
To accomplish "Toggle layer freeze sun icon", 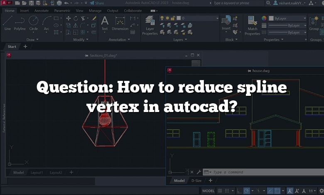I will [167, 18].
